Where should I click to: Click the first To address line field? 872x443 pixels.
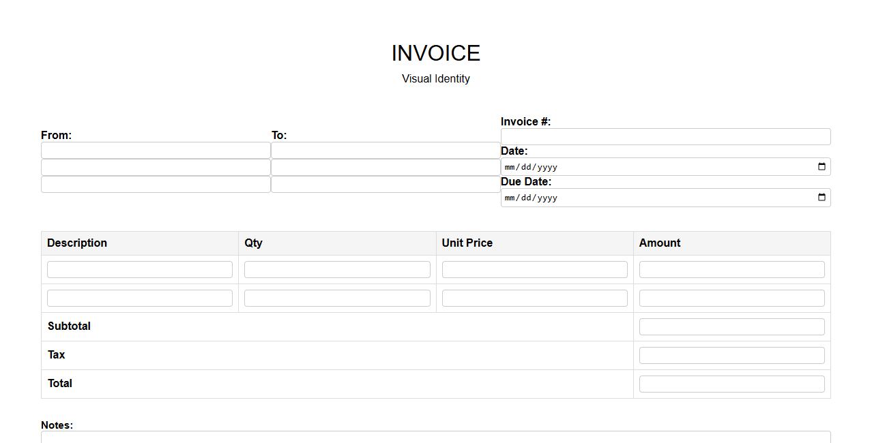pyautogui.click(x=386, y=151)
